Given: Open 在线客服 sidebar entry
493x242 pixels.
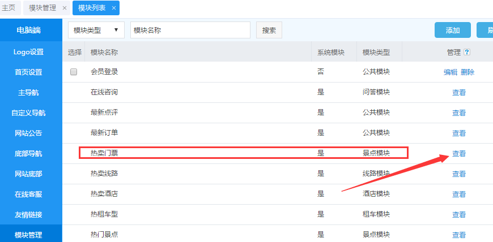Looking at the screenshot, I should [x=28, y=195].
